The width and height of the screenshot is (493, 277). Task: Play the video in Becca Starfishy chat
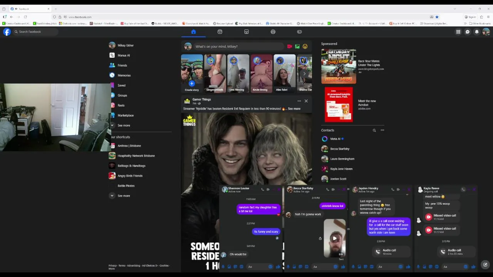pos(334,238)
